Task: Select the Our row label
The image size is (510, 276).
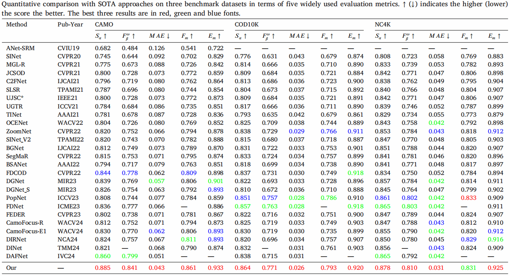Action: pyautogui.click(x=11, y=268)
